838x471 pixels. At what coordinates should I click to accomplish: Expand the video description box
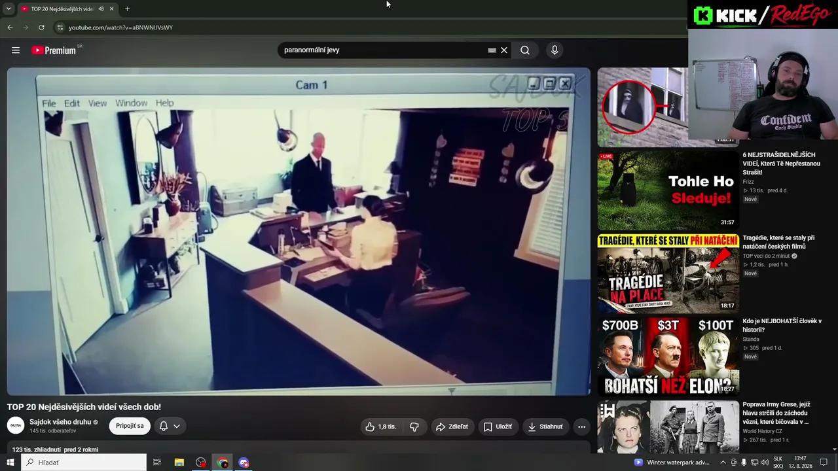click(x=299, y=449)
